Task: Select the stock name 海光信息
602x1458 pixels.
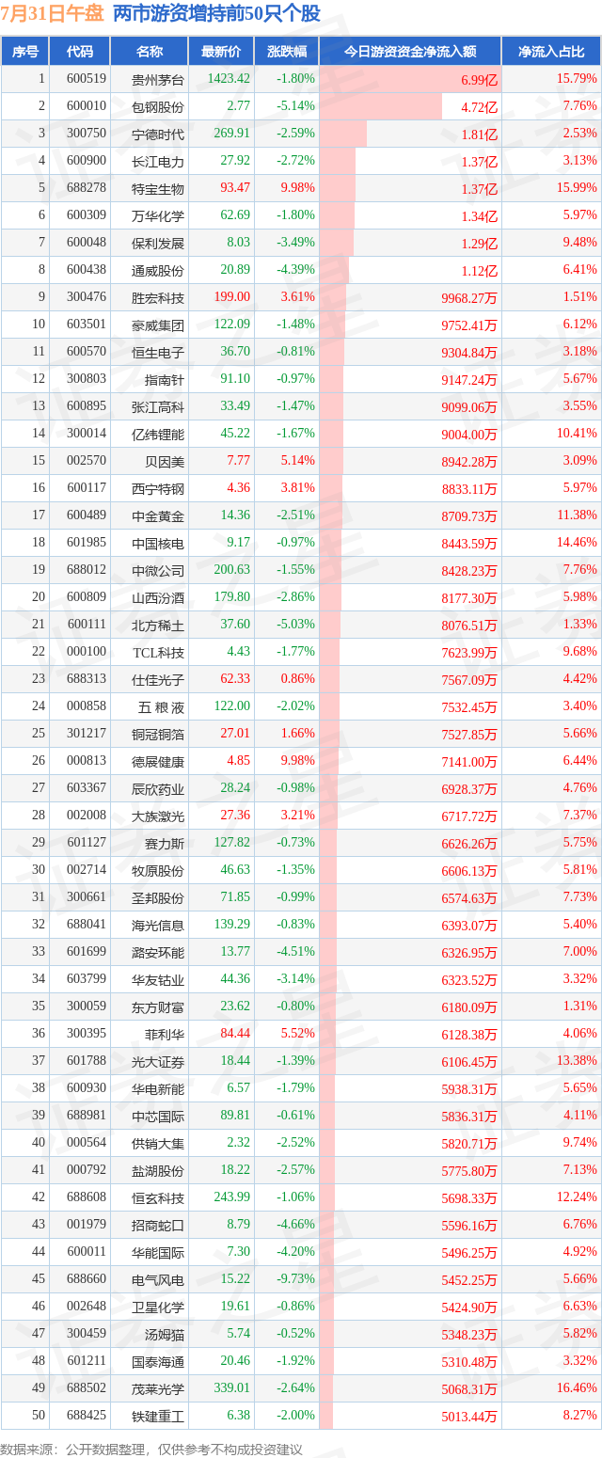Action: [x=158, y=925]
